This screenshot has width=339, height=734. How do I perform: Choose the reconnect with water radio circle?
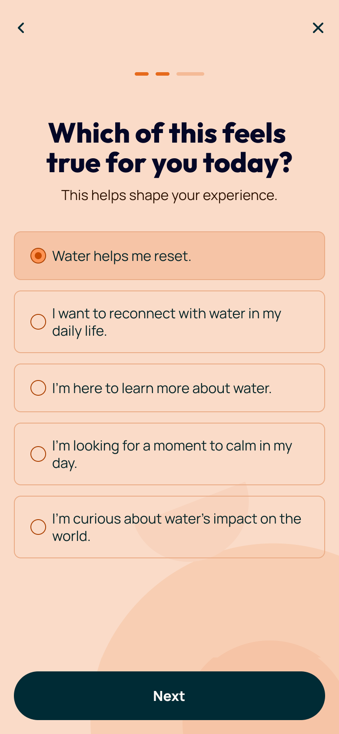(x=38, y=322)
